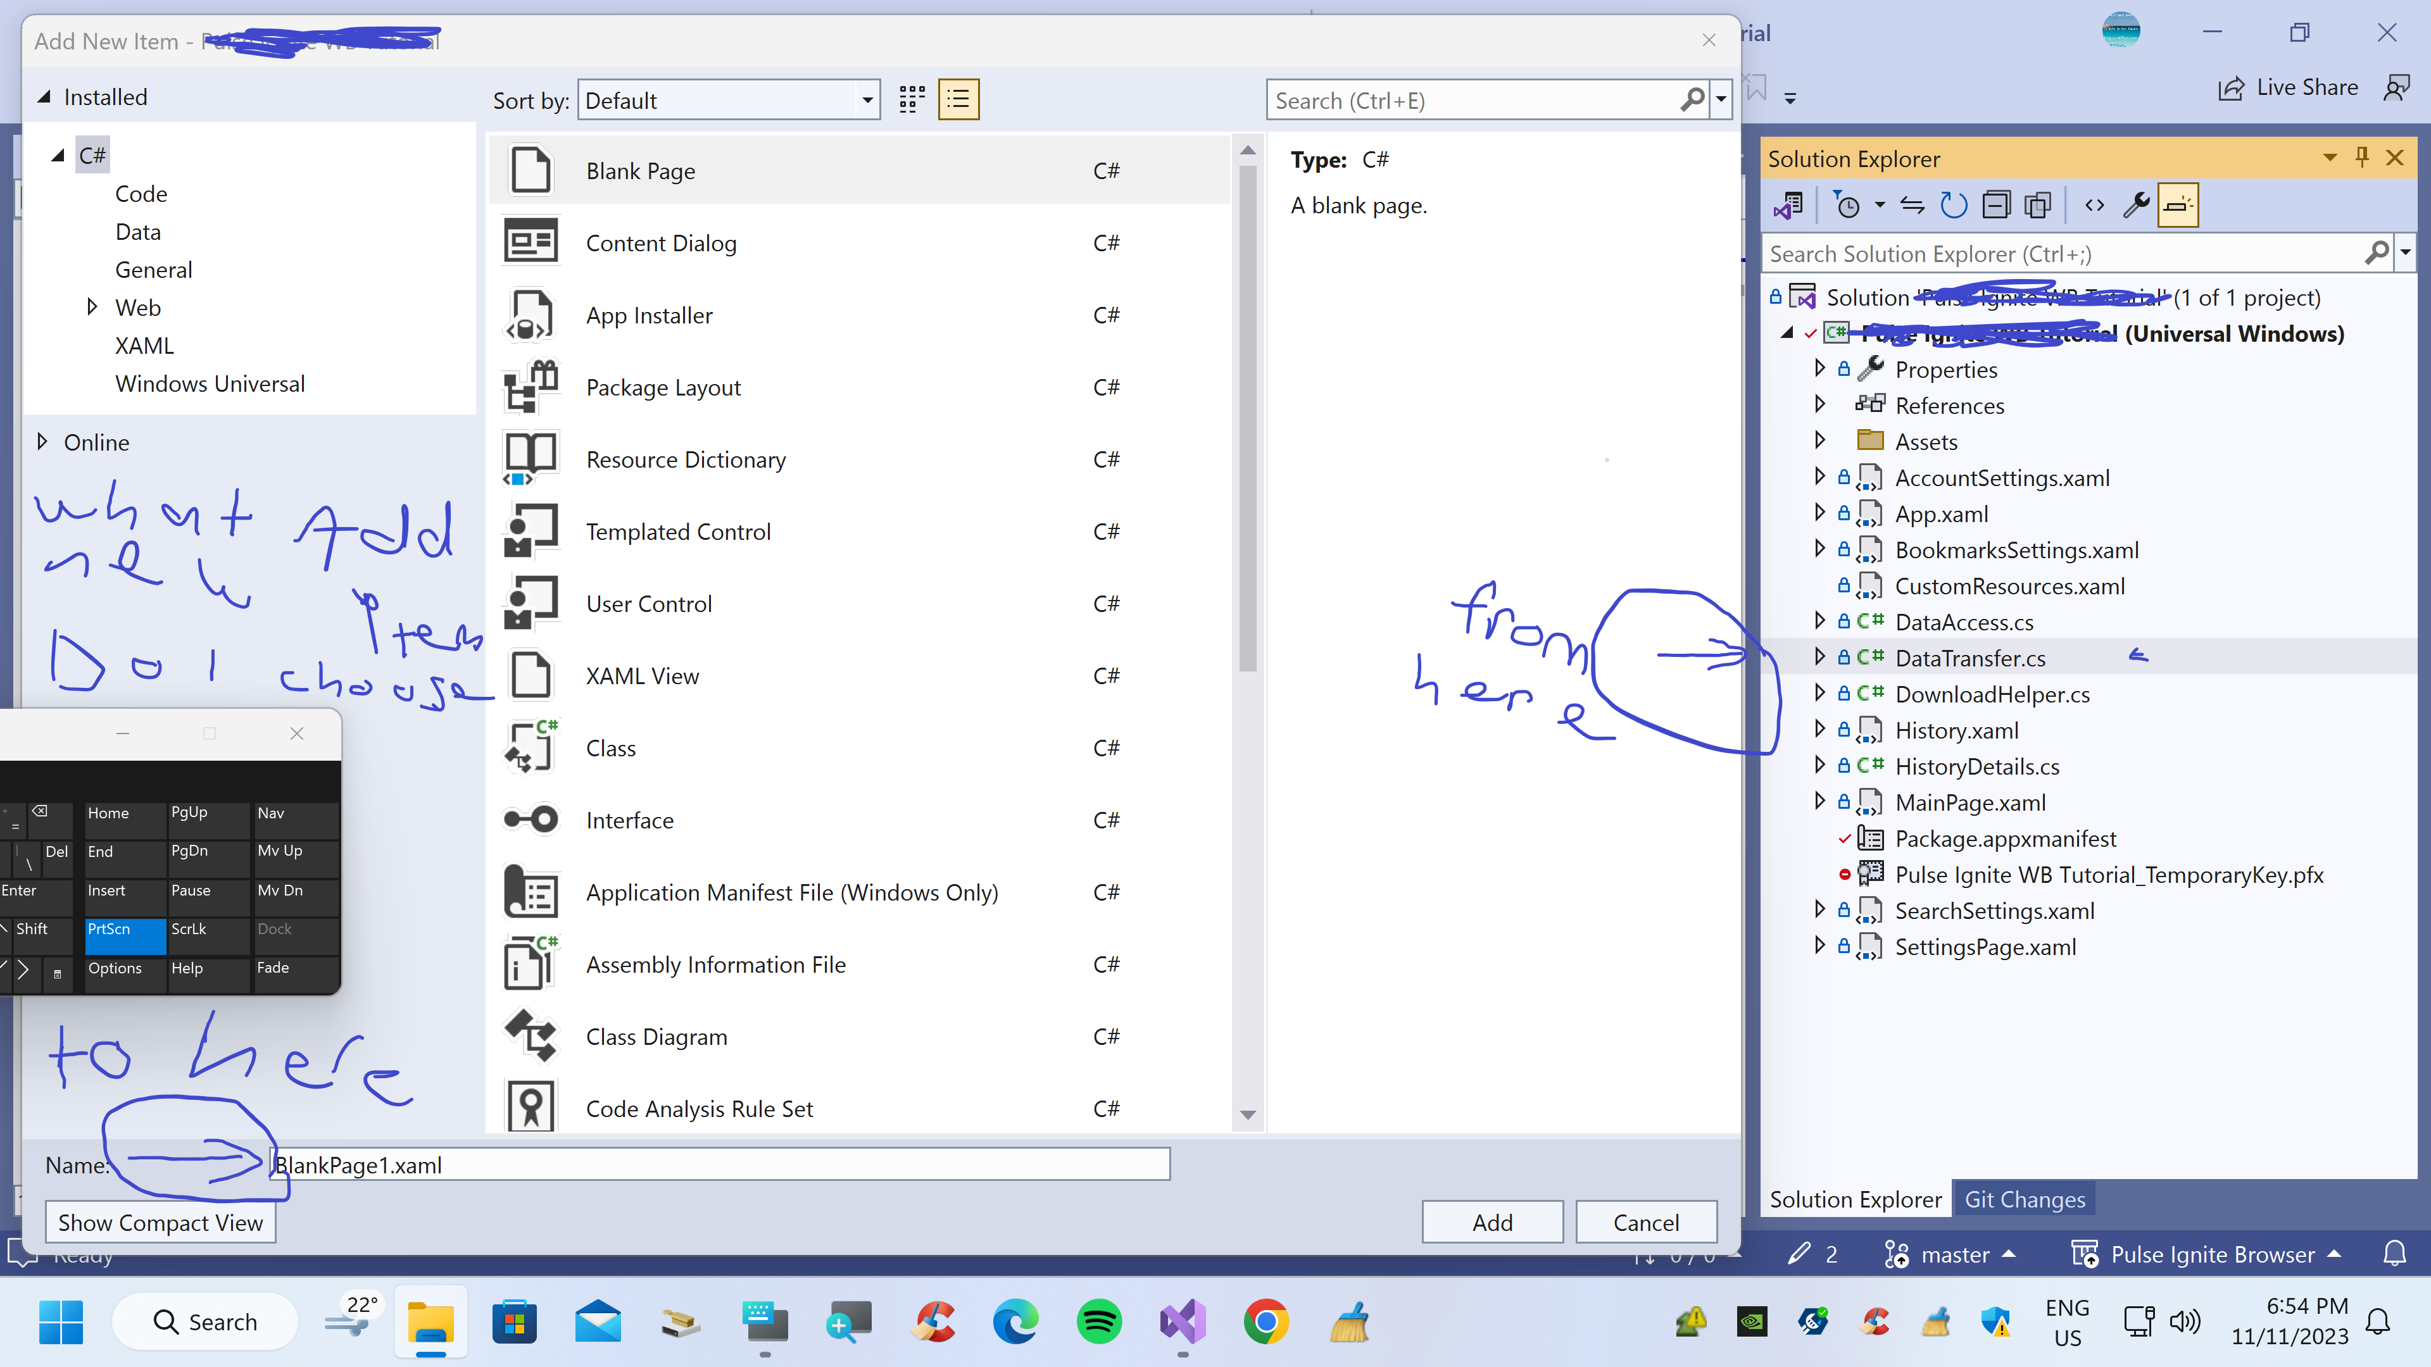The width and height of the screenshot is (2431, 1367).
Task: Switch to small icons list view
Action: (958, 99)
